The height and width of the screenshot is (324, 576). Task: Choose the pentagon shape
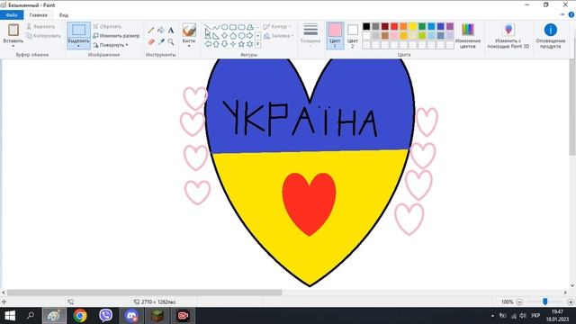click(x=233, y=36)
